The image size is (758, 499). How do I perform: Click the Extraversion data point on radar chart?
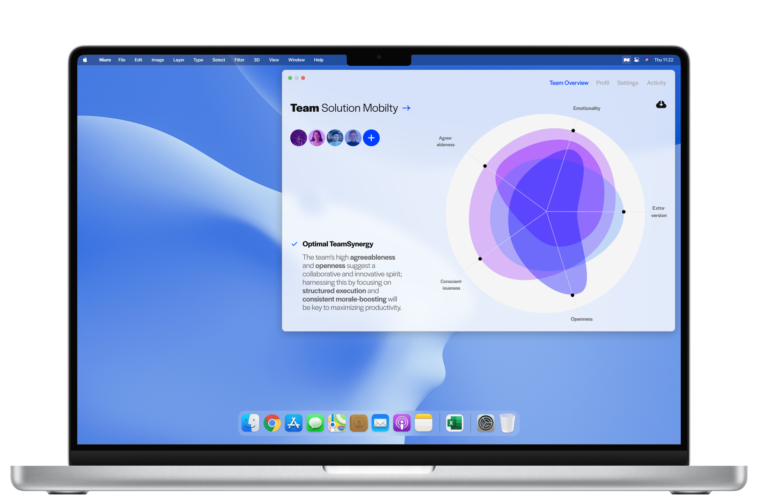pos(624,212)
